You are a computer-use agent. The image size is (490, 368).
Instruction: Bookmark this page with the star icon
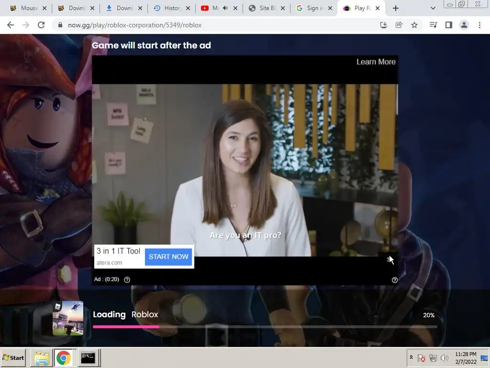414,25
